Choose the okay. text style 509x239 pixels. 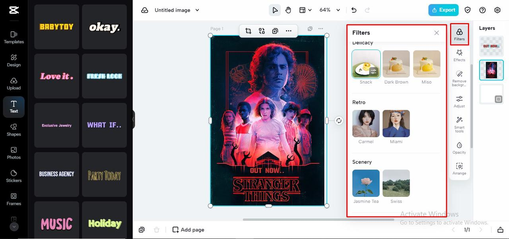tap(104, 27)
